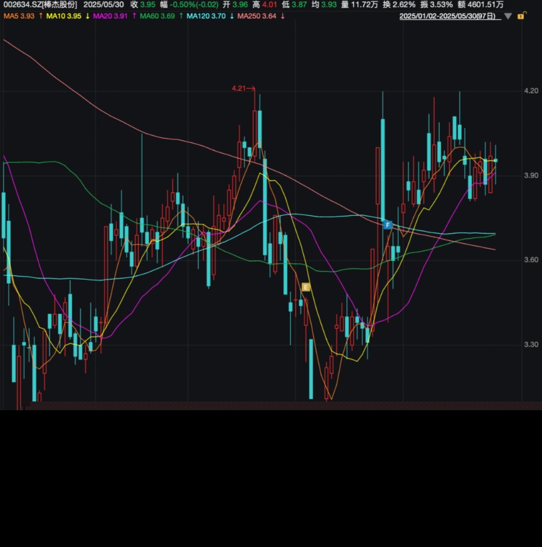This screenshot has height=547, width=542.
Task: Select the MA20 3.91 indicator label
Action: pos(110,16)
